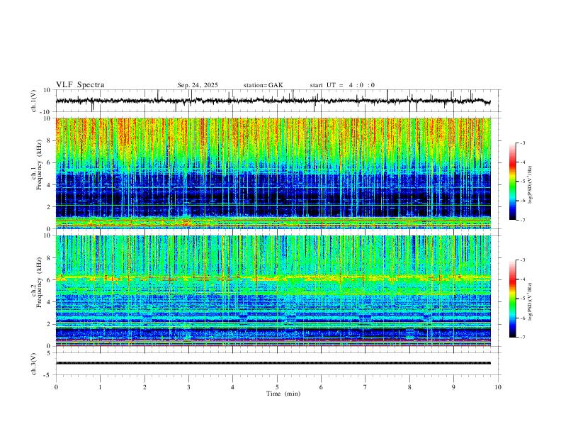This screenshot has height=434, width=561.
Task: Click the "-5" tick on ch.3(V) axis
Action: tap(47, 375)
